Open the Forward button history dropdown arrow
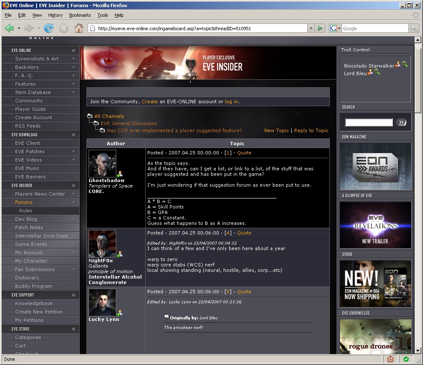Image resolution: width=423 pixels, height=365 pixels. (x=39, y=28)
